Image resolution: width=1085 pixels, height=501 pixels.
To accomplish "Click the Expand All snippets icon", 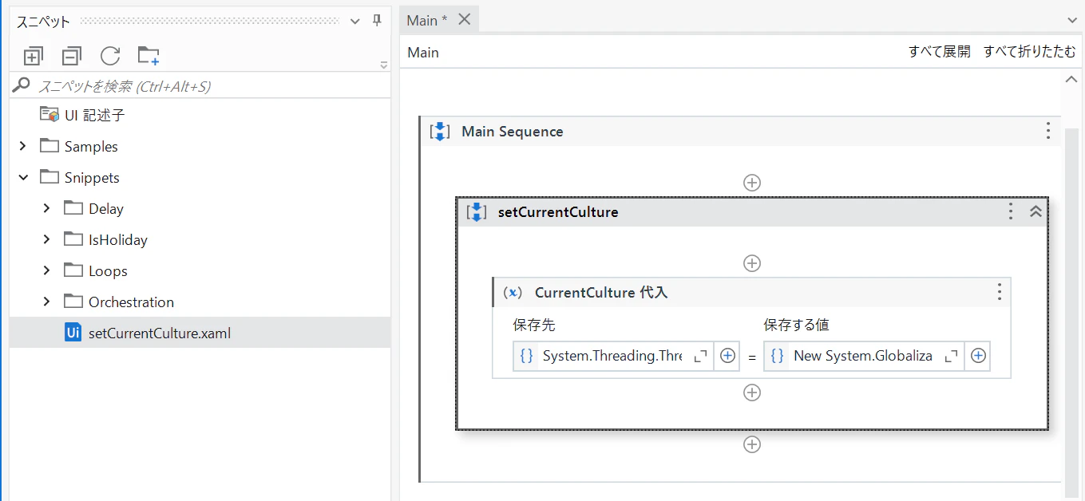I will [33, 56].
